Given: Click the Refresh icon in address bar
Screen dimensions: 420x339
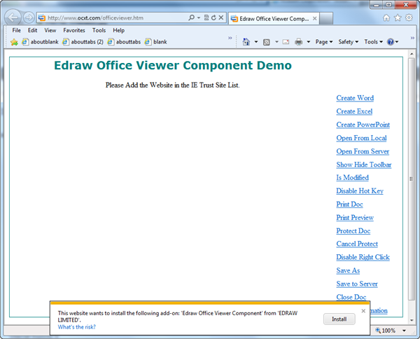Looking at the screenshot, I should click(213, 18).
